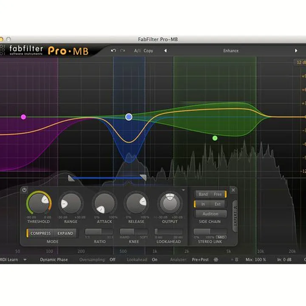Viewport: 306px width, 306px height.
Task: Click the analyzer freeze snowflake icon
Action: tap(216, 260)
